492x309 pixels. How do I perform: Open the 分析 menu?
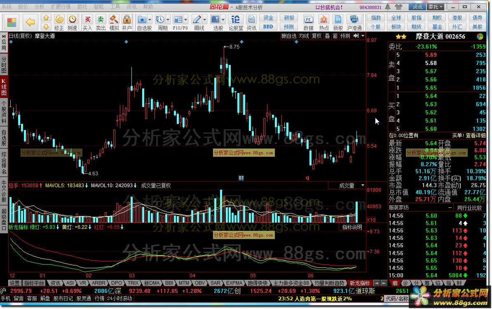[39, 7]
